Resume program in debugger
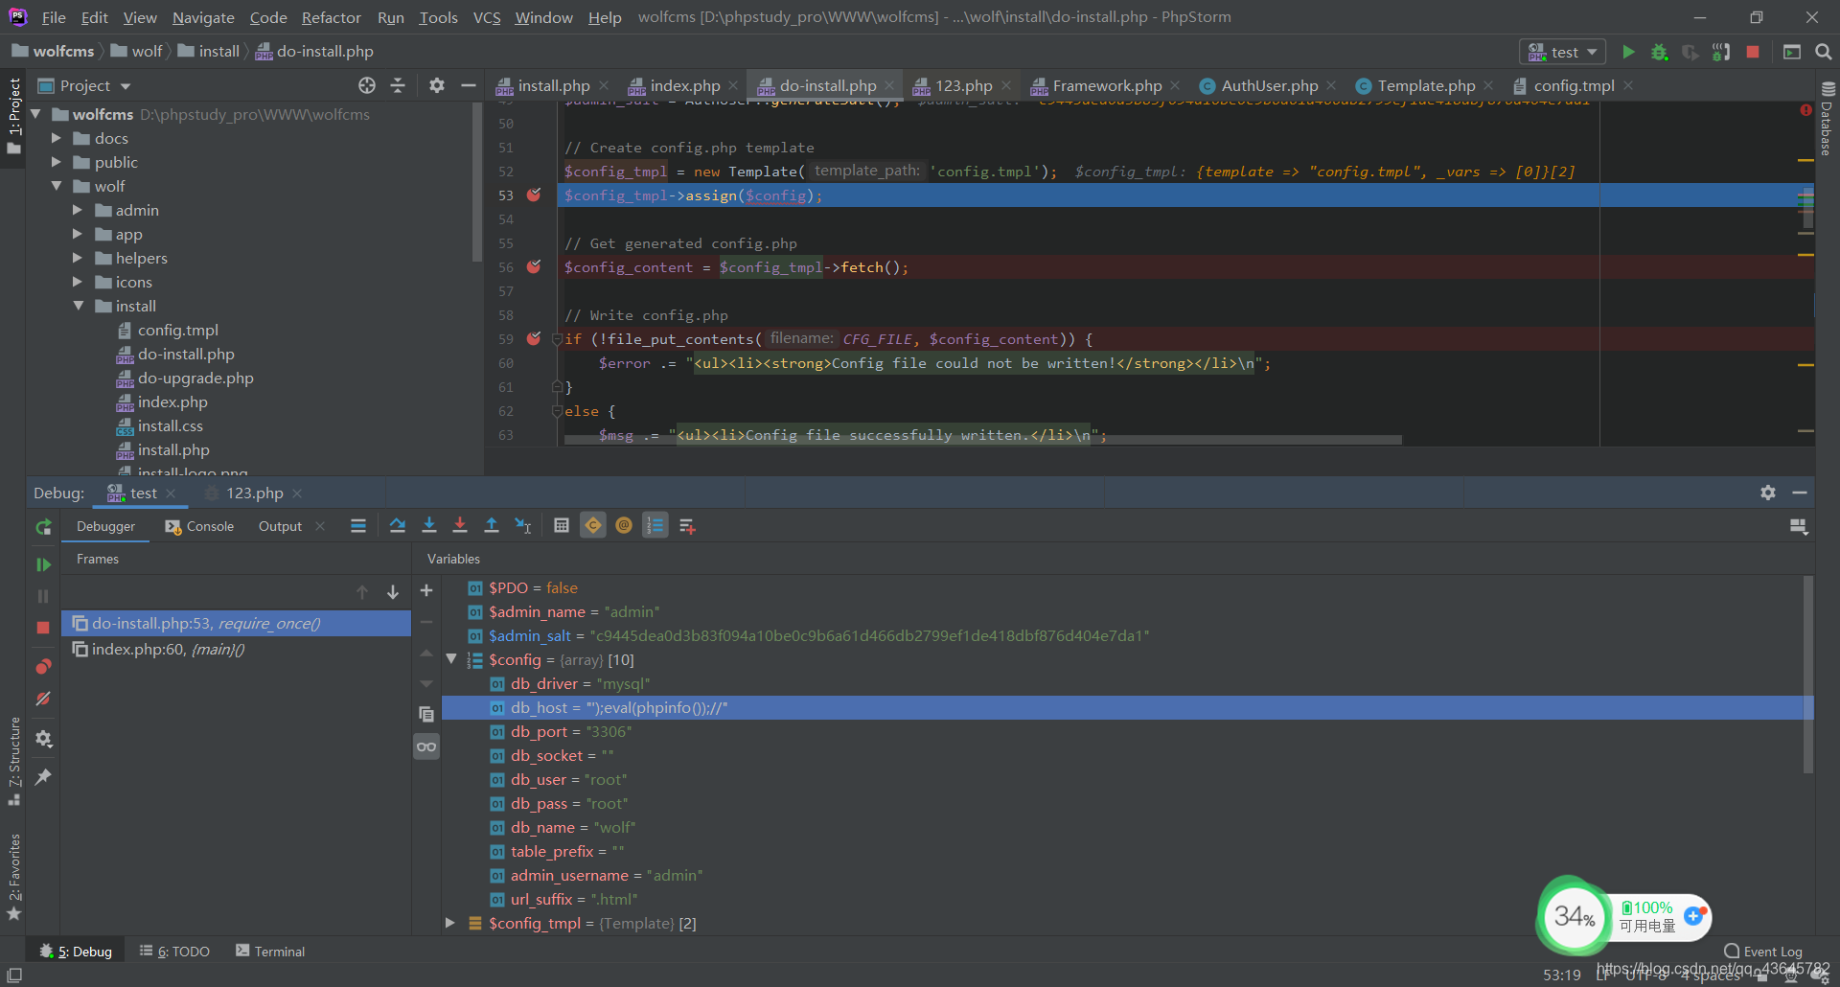Screen dimensions: 1840x987 point(43,564)
